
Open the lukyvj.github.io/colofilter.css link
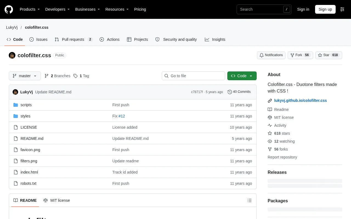pos(301,100)
